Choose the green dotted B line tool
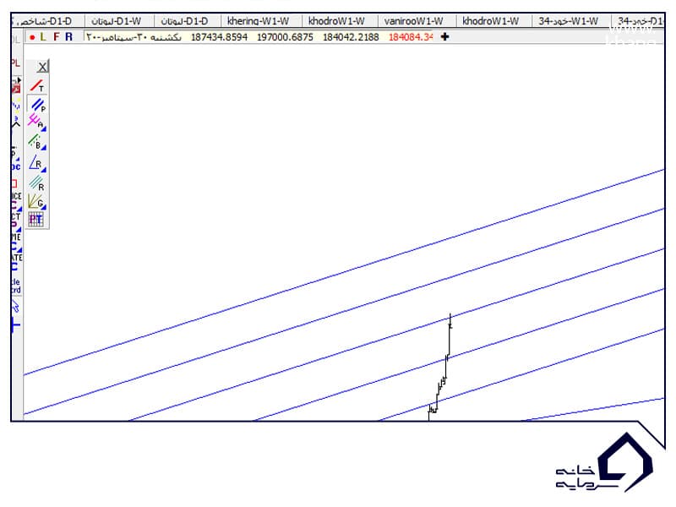 36,142
